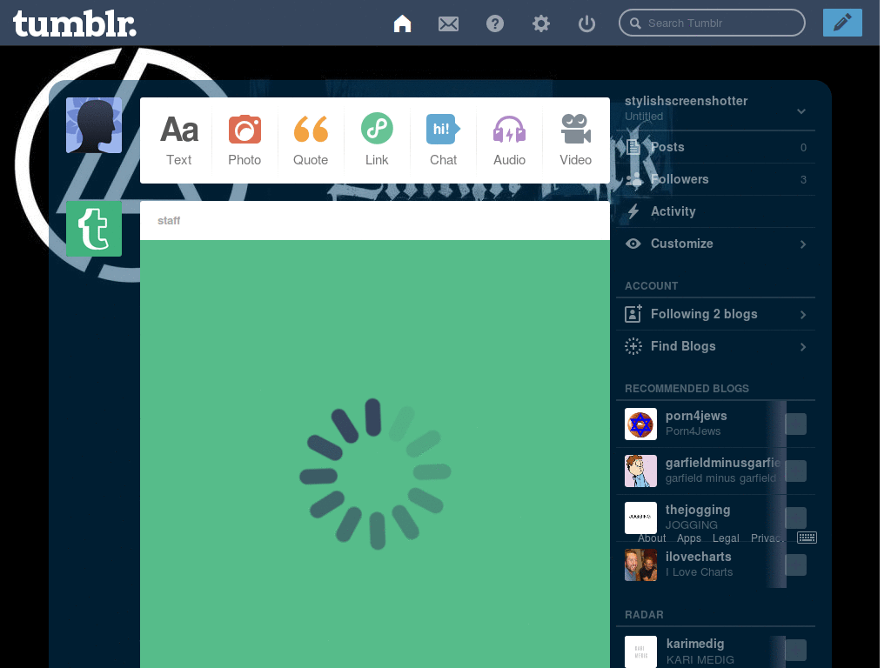Screen dimensions: 891x668
Task: Create a new Chat post
Action: [443, 140]
